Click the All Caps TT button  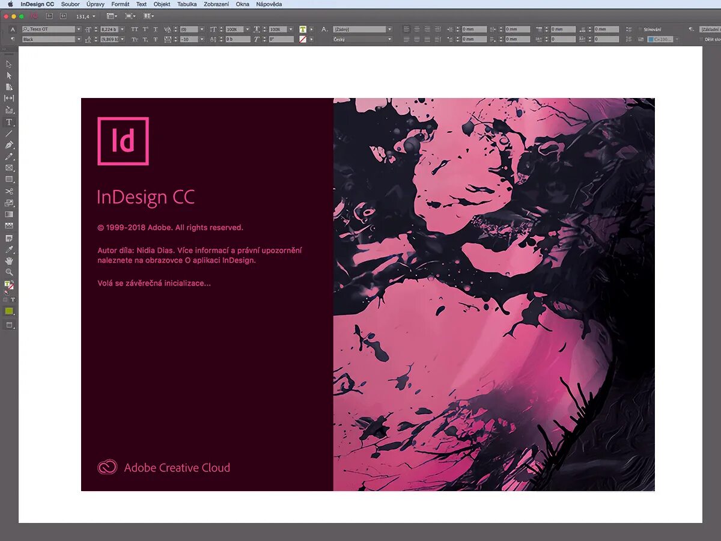coord(135,29)
